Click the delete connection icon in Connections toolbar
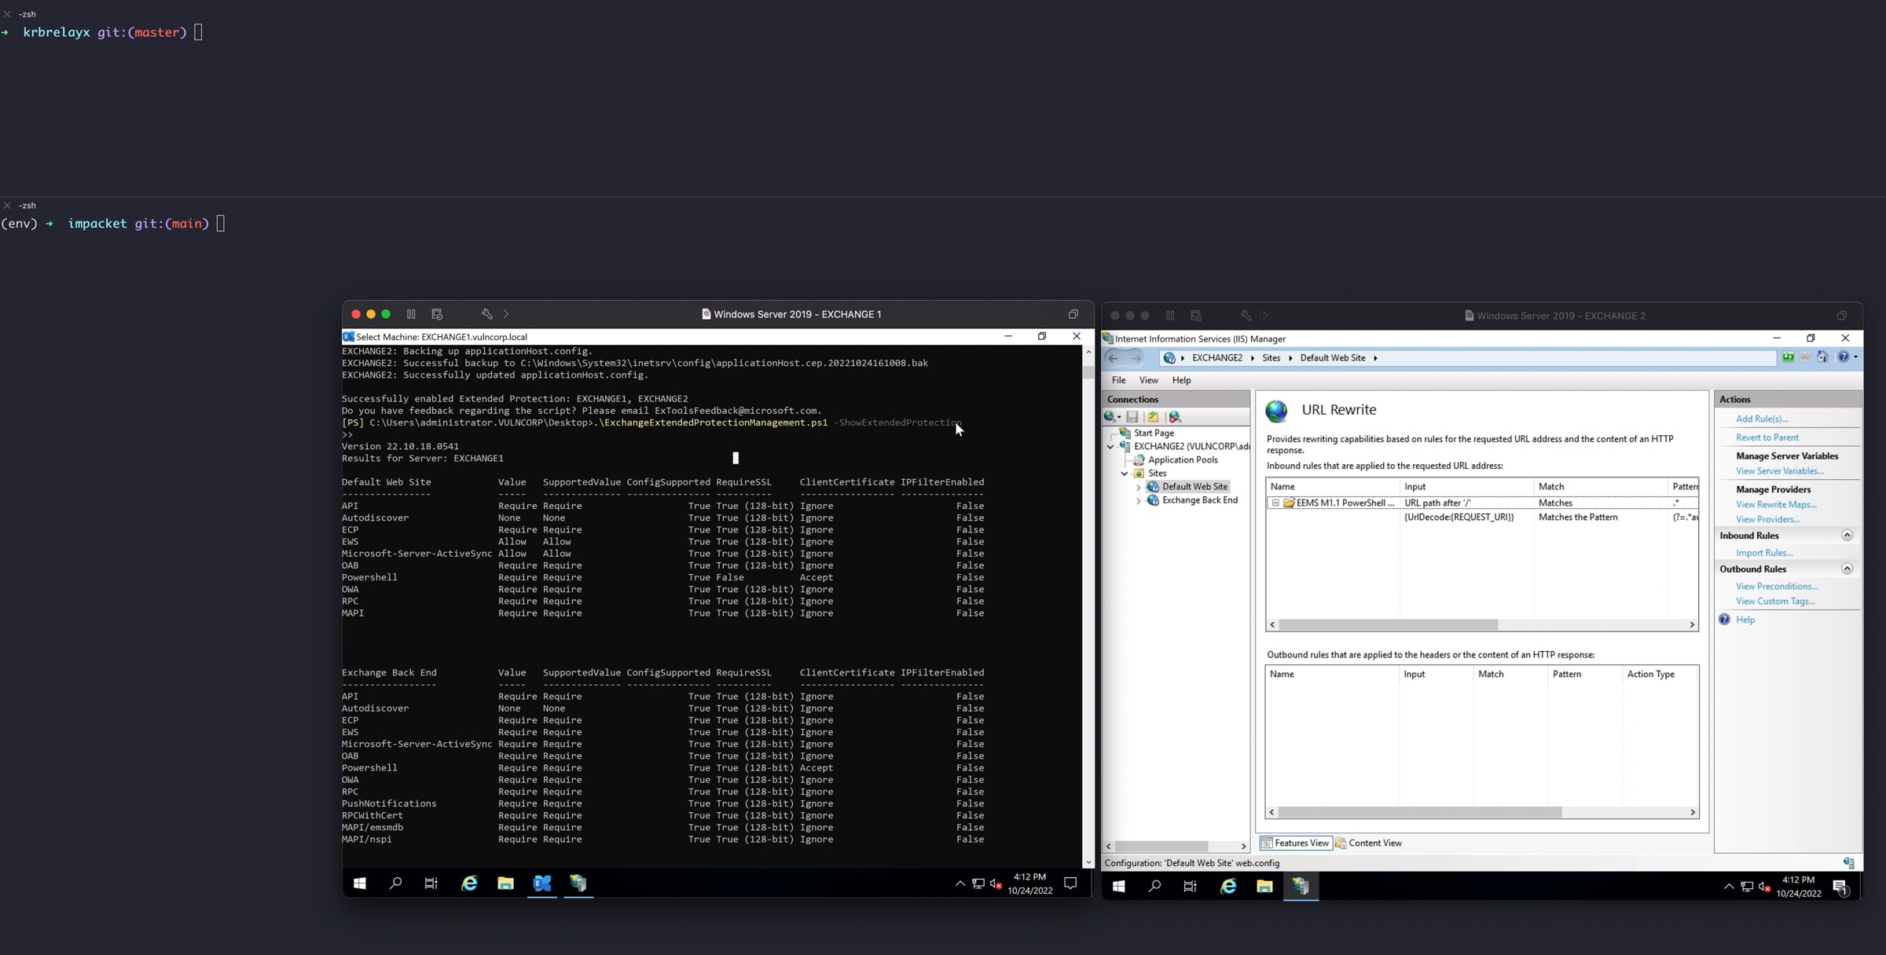 coord(1175,417)
